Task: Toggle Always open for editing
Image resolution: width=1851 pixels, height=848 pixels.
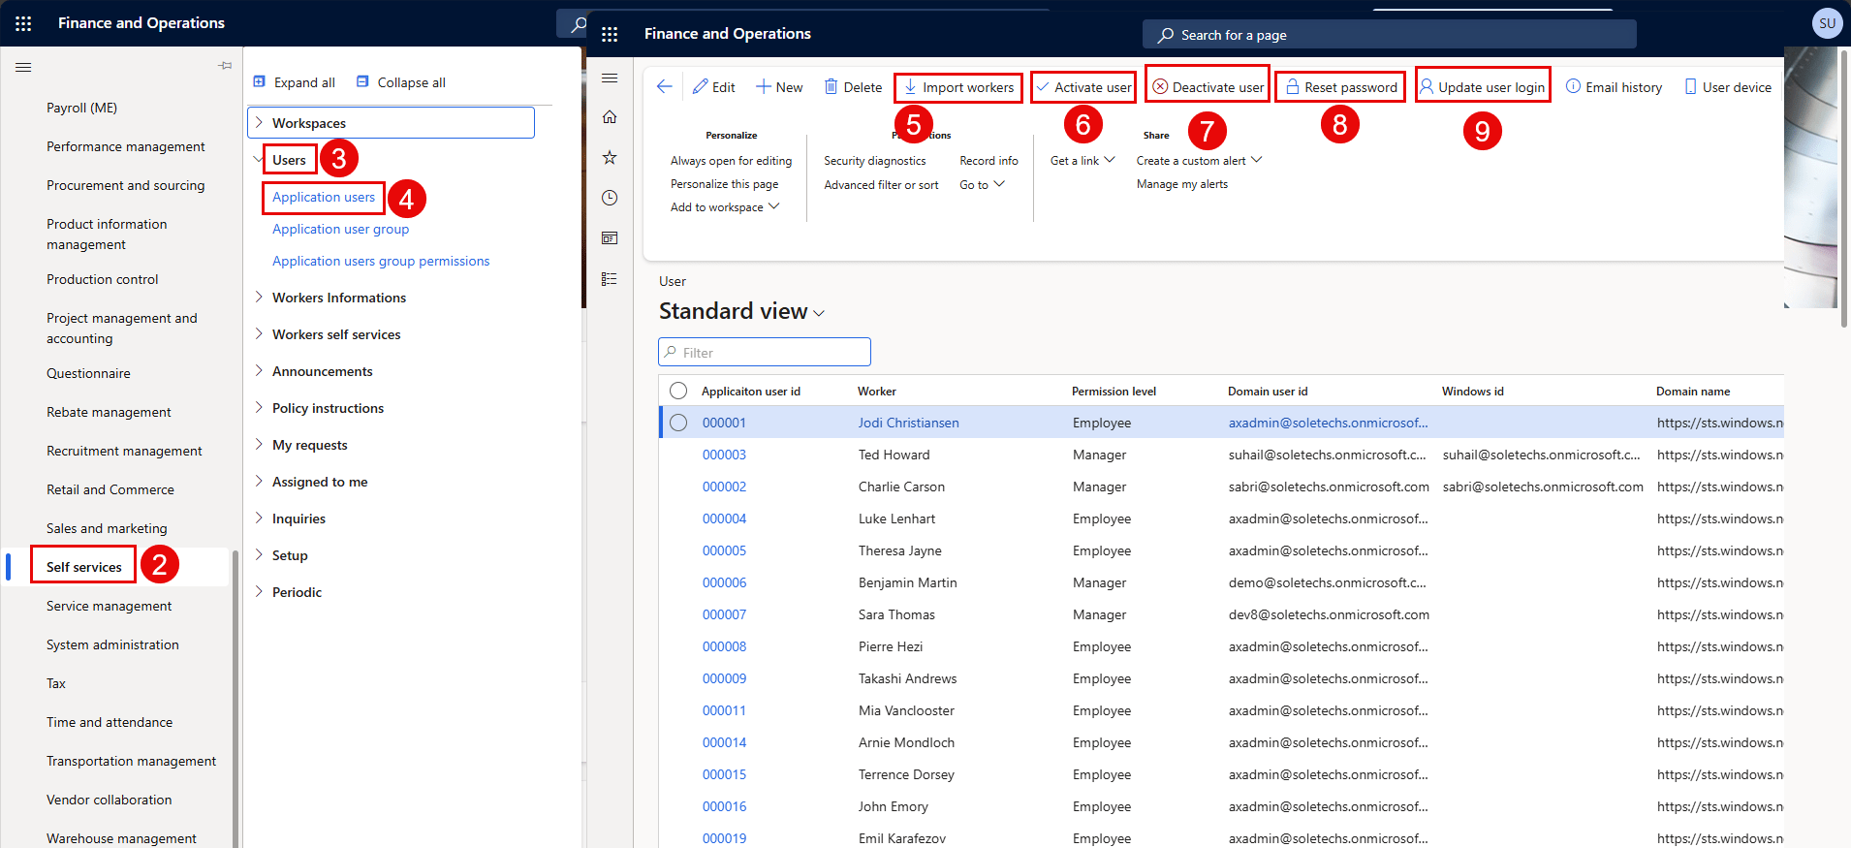Action: point(731,161)
